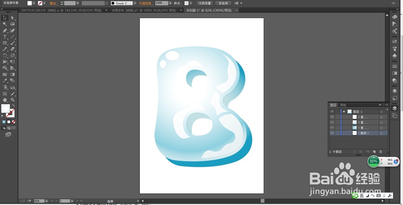
Task: Collapse 图层 1 disclosure triangle
Action: point(344,112)
